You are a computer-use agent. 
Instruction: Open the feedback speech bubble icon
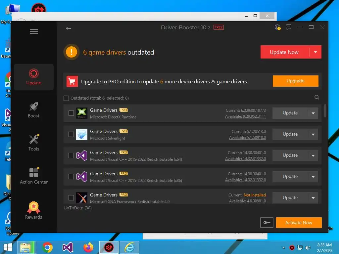coord(289,27)
